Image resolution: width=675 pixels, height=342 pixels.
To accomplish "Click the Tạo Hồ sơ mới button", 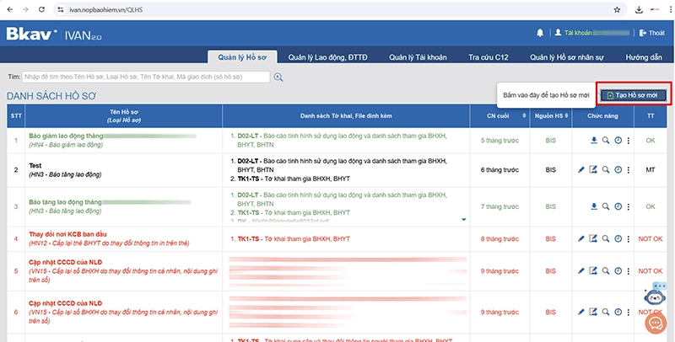I will (635, 94).
